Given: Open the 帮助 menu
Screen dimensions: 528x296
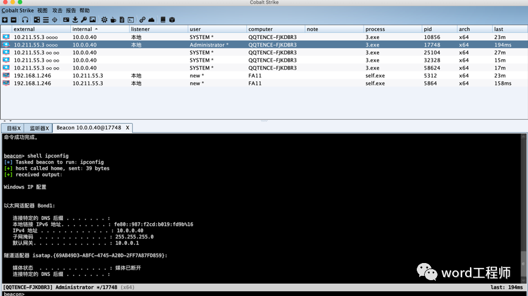Looking at the screenshot, I should click(x=84, y=10).
